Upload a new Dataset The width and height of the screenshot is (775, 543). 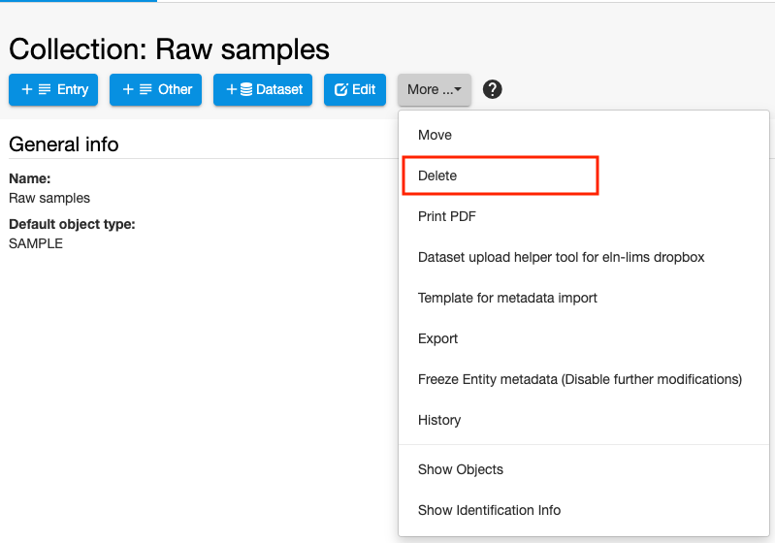click(263, 89)
